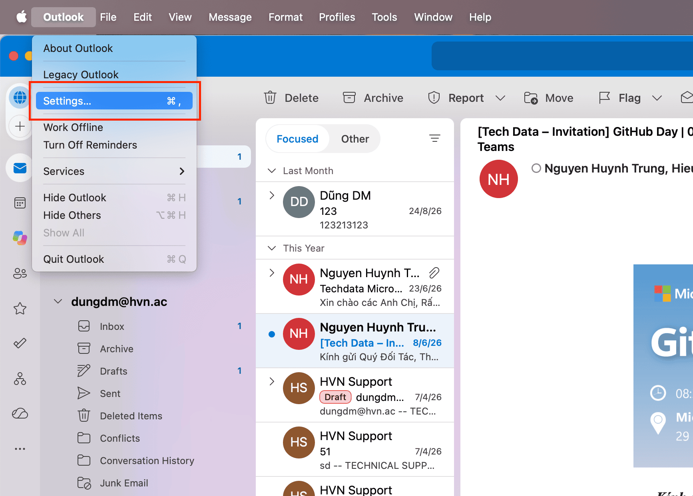The image size is (693, 496).
Task: Select Turn Off Reminders
Action: point(114,145)
